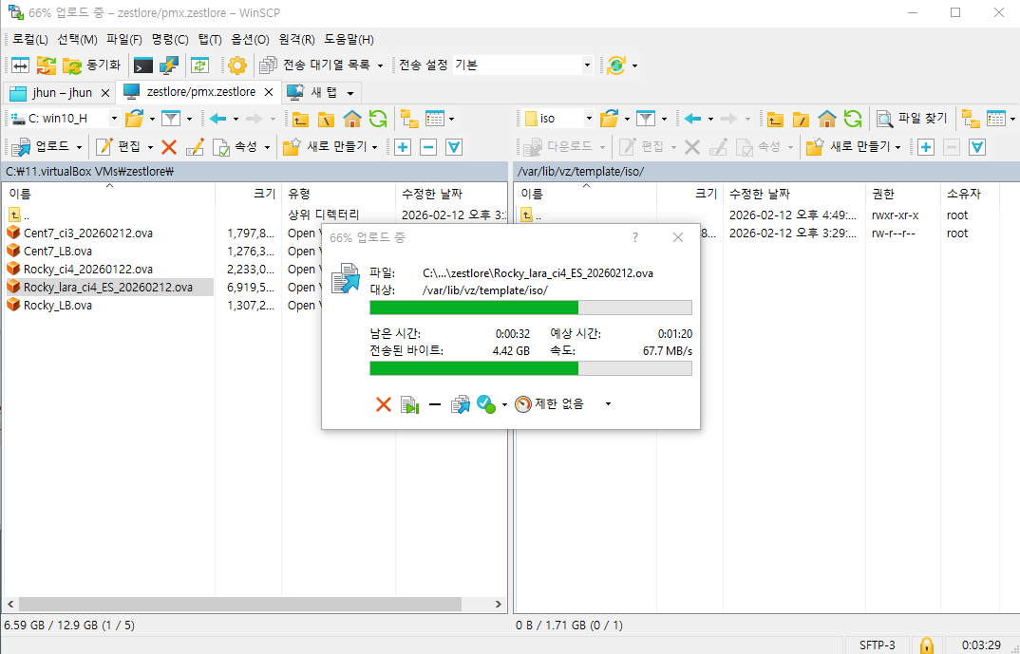Go back in local panel history
Viewport: 1020px width, 654px height.
point(217,119)
